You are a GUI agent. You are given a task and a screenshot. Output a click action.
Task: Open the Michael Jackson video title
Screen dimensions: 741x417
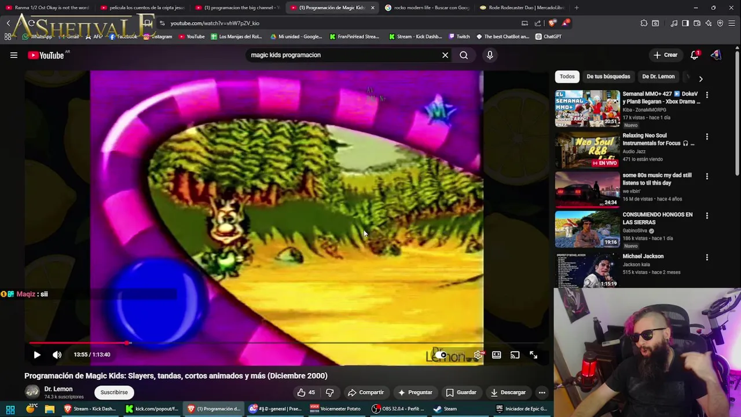click(x=643, y=256)
